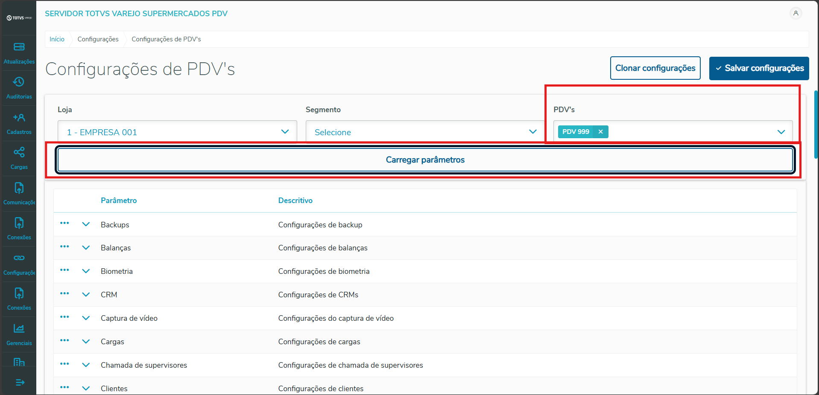This screenshot has width=819, height=395.
Task: Open the three-dot menu for Balanças
Action: coord(64,247)
